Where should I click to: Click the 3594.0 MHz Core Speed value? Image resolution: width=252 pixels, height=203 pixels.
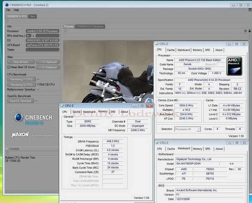186,106
